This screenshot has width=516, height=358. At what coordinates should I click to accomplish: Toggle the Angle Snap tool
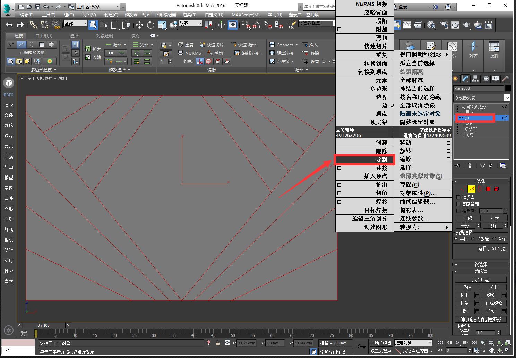point(256,25)
